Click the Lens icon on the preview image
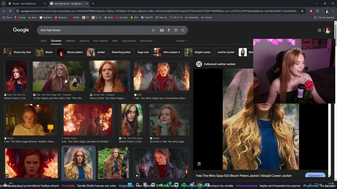The width and height of the screenshot is (337, 189). [x=199, y=164]
